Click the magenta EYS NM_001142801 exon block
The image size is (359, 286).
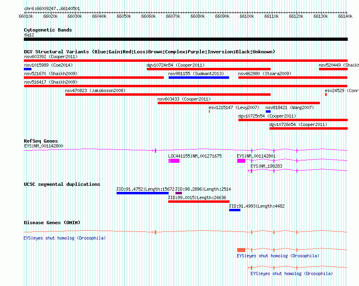coord(241,161)
